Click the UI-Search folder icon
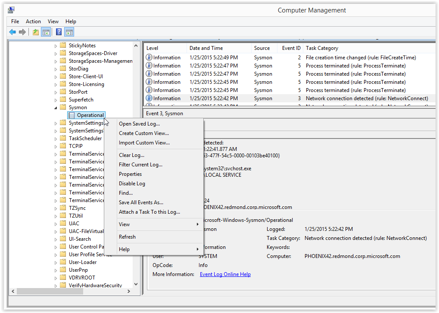This screenshot has width=439, height=313. (x=63, y=239)
